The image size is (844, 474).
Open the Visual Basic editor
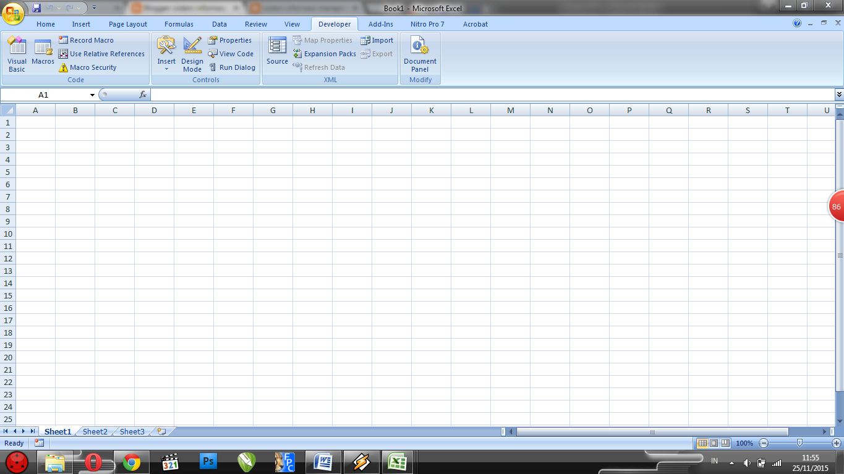click(x=17, y=54)
